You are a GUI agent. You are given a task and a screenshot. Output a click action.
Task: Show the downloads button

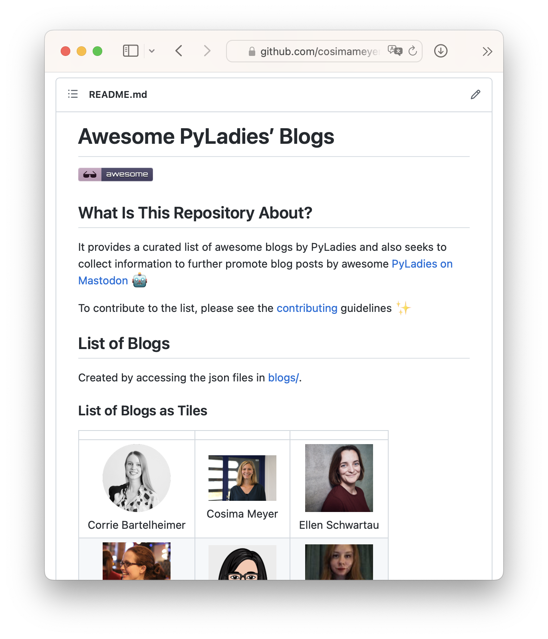tap(441, 51)
